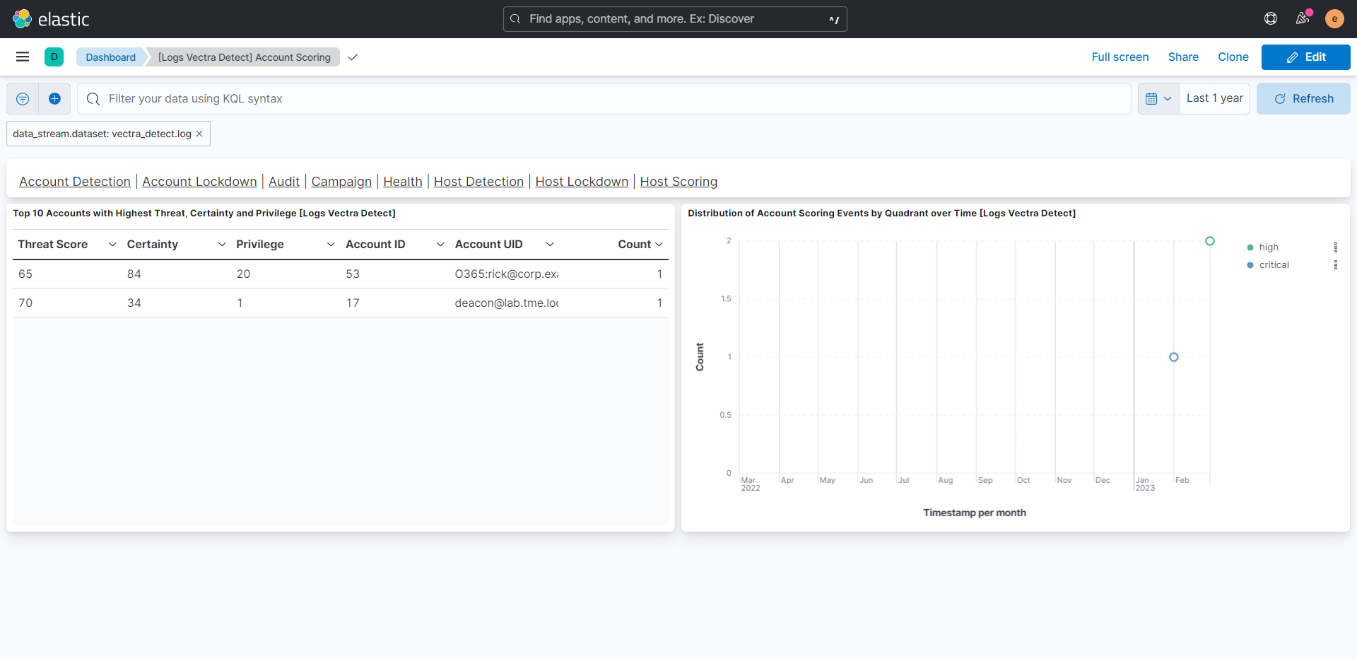Viewport: 1357px width, 659px height.
Task: Focus the KQL filter input field
Action: 604,99
